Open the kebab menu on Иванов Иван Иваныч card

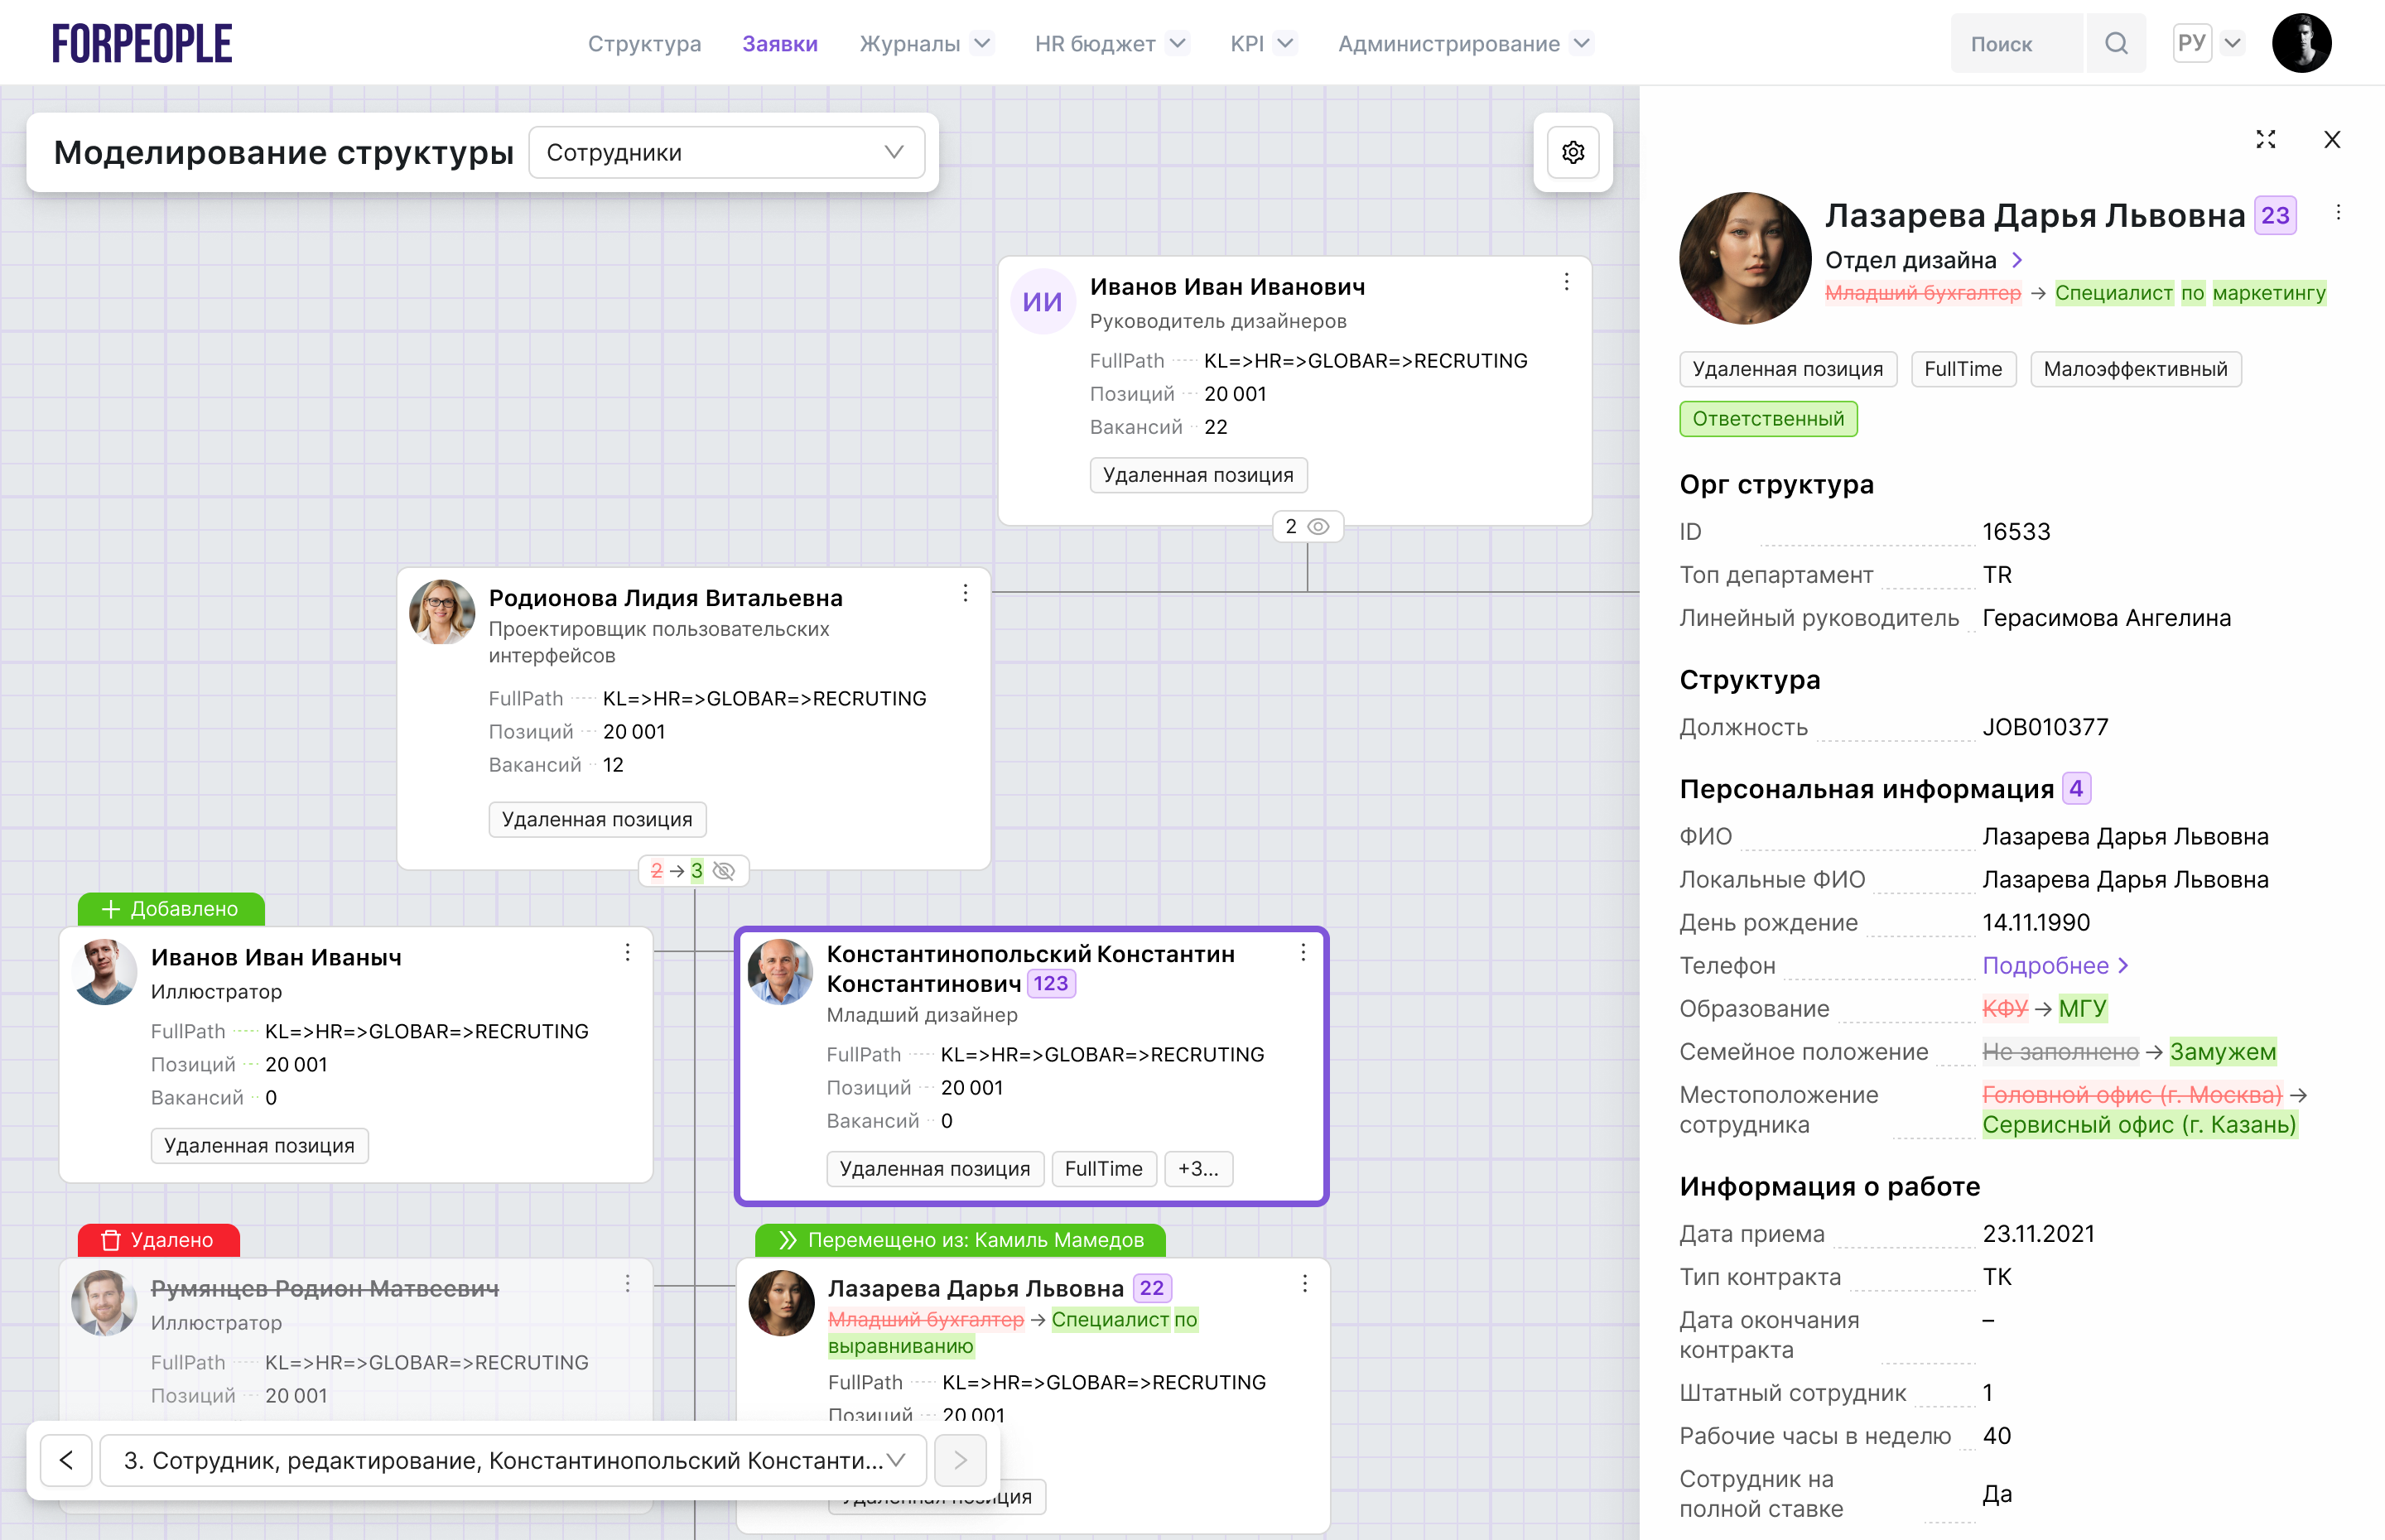point(627,953)
